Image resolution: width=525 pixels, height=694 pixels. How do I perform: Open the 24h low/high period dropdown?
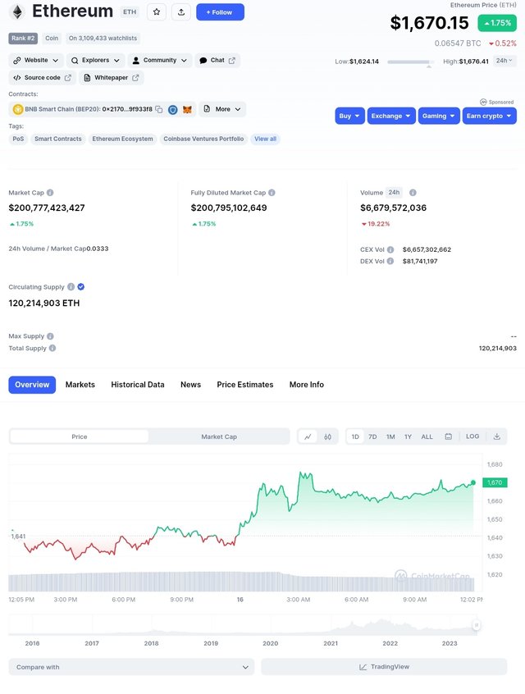point(504,61)
